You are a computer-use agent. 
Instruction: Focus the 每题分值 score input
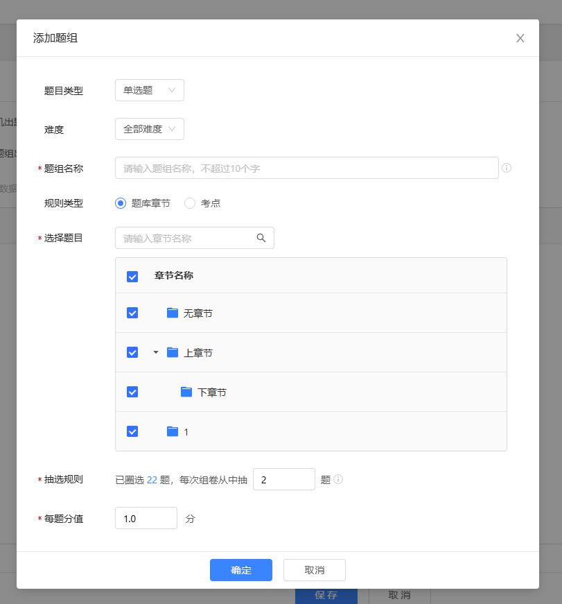coord(146,518)
